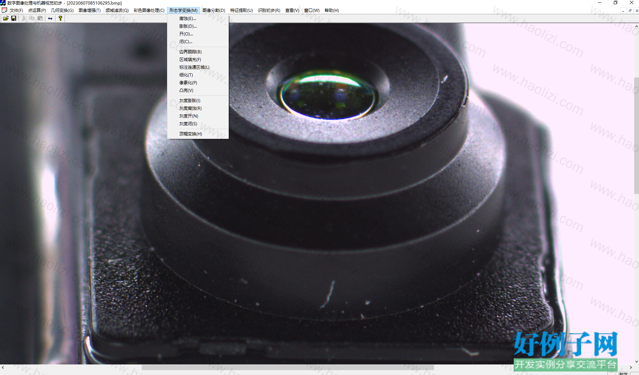Screen dimensions: 639x375
Task: Collapse the 形态学变换(M) menu
Action: click(x=184, y=10)
